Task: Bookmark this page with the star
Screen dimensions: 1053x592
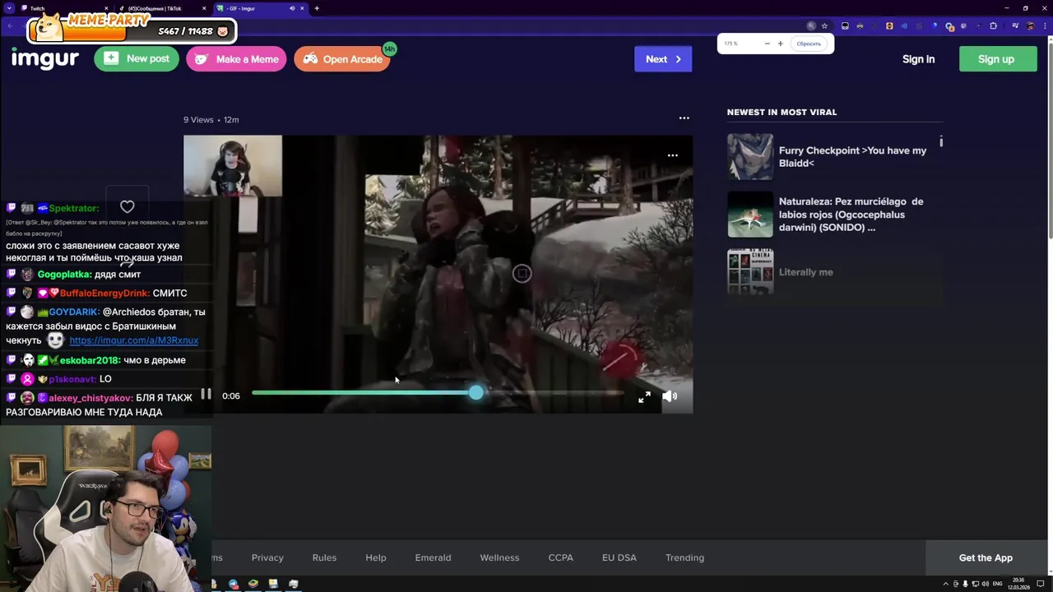Action: coord(824,26)
